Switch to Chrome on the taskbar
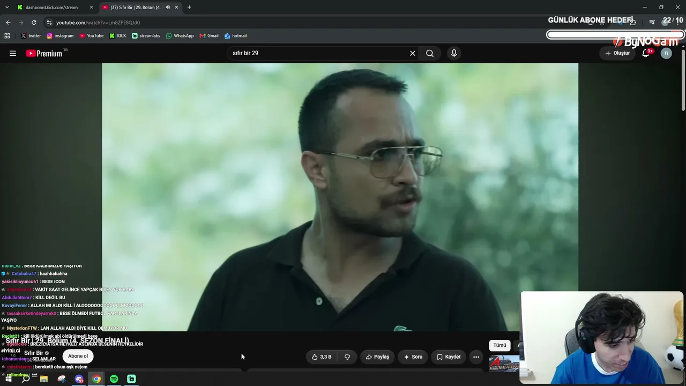 coord(96,379)
